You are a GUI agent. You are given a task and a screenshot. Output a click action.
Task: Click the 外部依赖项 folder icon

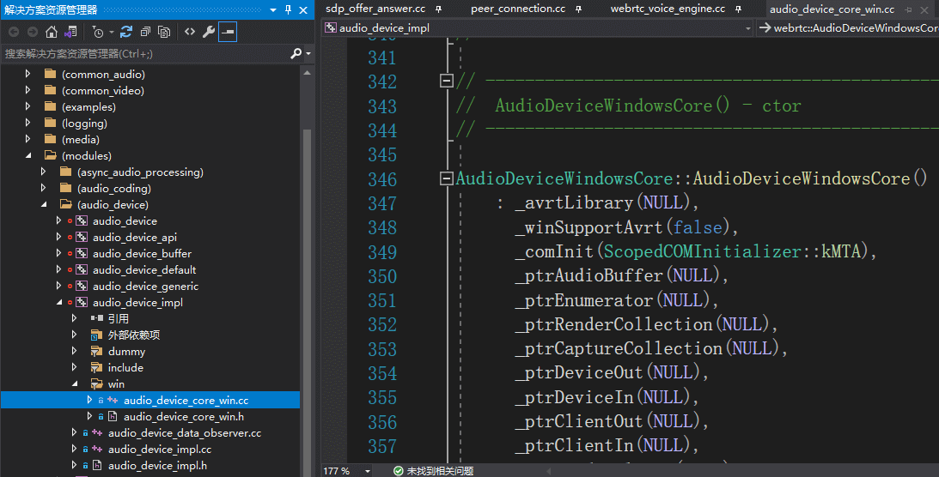pos(96,335)
